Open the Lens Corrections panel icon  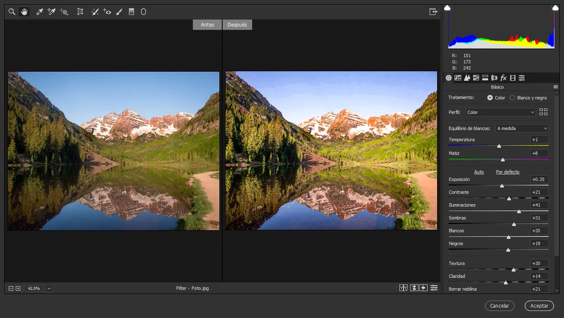[x=494, y=78]
